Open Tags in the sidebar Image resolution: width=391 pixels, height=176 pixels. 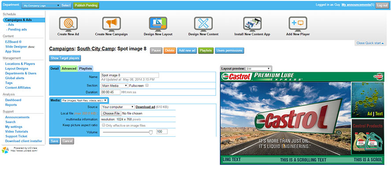click(9, 83)
